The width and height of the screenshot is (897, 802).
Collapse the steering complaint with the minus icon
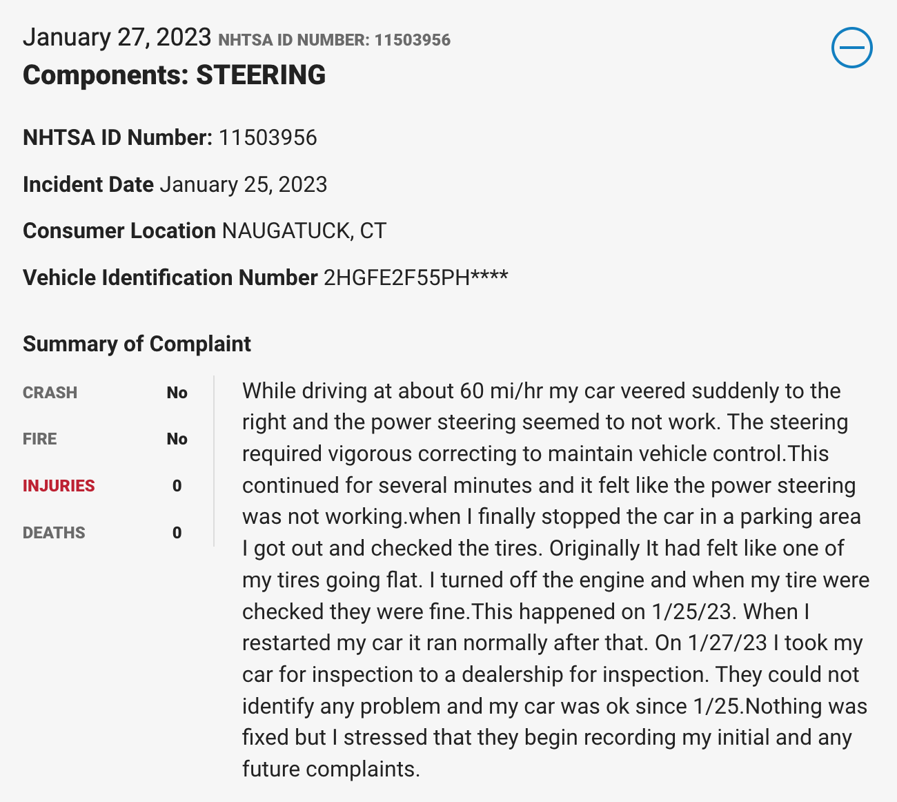[851, 48]
